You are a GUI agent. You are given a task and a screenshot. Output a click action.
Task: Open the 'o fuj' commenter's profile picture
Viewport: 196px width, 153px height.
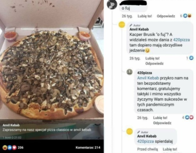coord(112,4)
